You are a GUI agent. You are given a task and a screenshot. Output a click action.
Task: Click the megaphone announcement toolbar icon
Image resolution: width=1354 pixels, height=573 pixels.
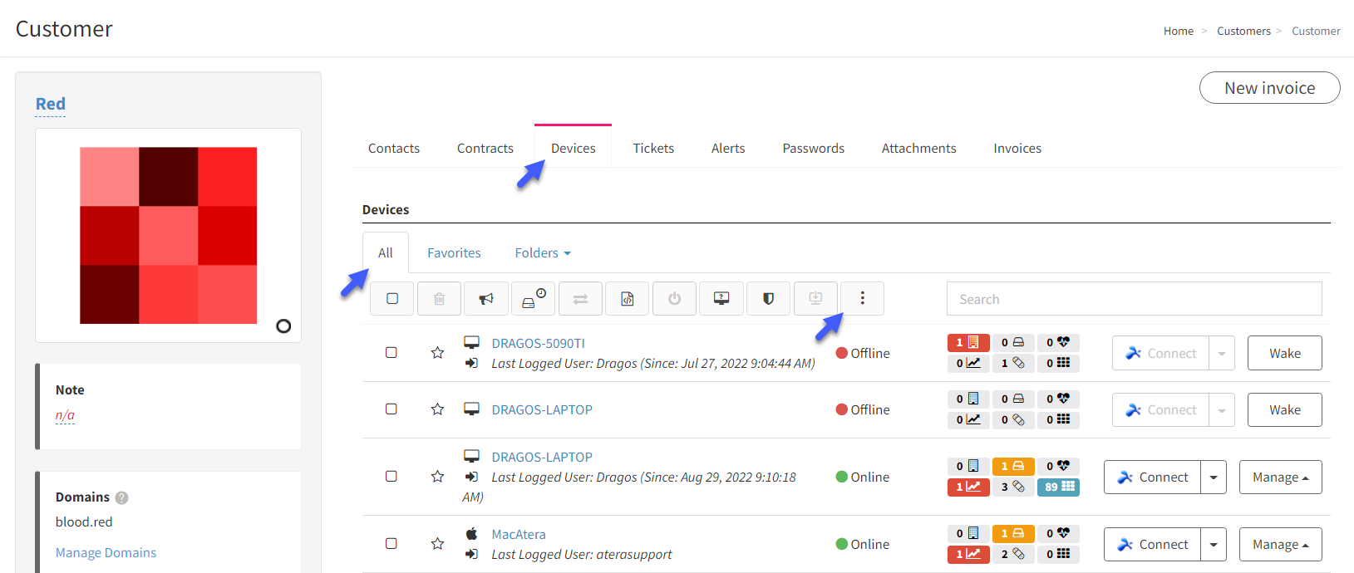pyautogui.click(x=486, y=299)
